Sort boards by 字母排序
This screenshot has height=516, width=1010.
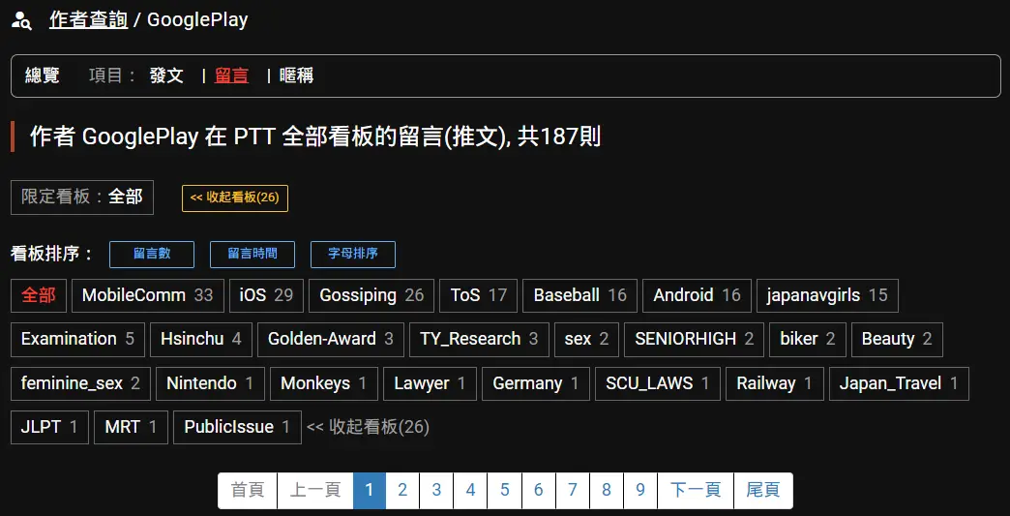click(x=352, y=254)
